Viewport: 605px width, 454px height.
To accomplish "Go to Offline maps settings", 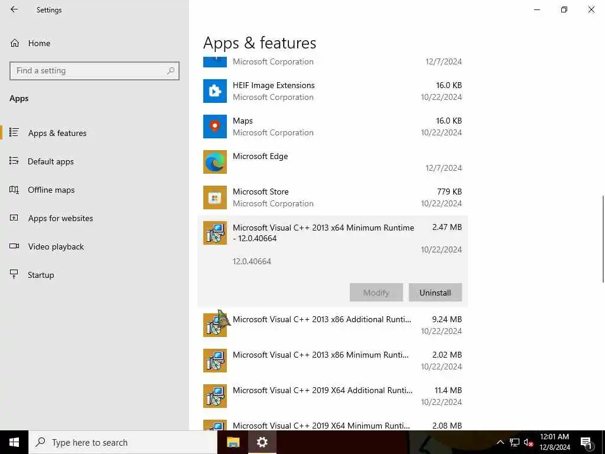I will [95, 190].
